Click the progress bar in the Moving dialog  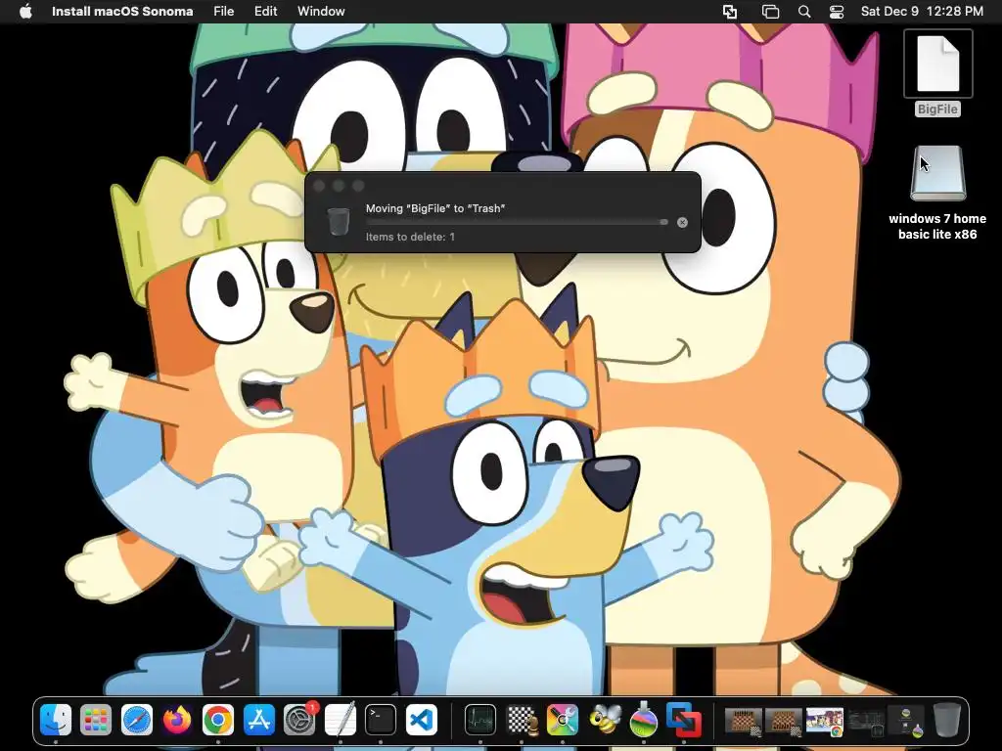(517, 222)
